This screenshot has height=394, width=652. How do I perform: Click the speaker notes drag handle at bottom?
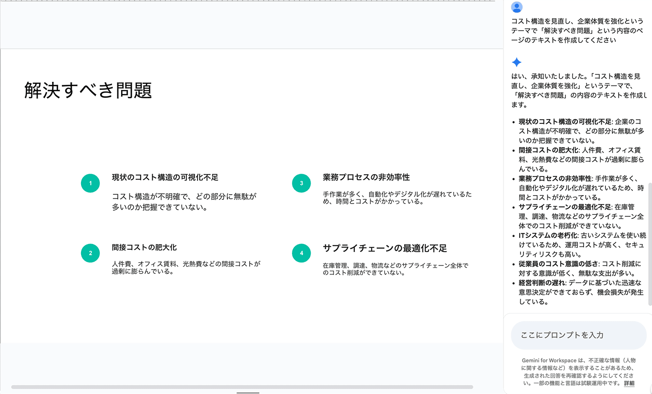click(248, 393)
